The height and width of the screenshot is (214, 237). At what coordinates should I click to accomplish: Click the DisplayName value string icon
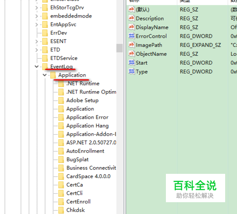point(131,27)
